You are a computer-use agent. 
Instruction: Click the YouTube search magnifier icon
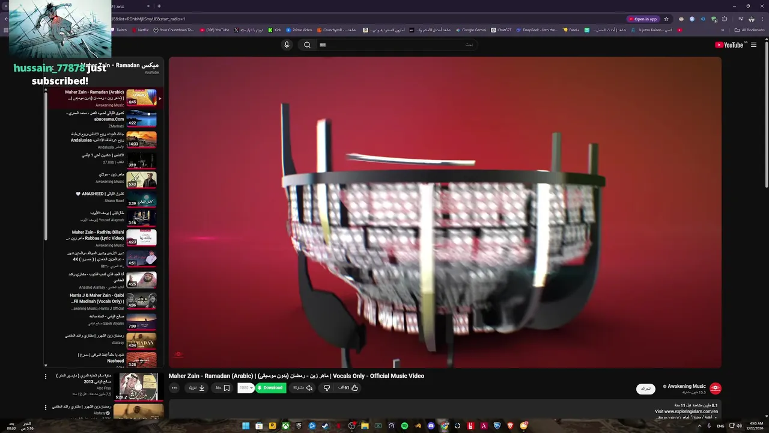(307, 45)
